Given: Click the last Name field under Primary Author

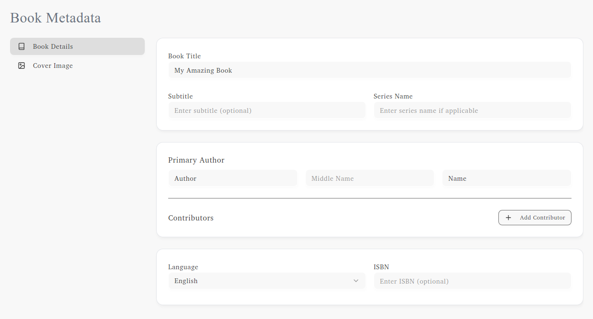Looking at the screenshot, I should [x=507, y=178].
